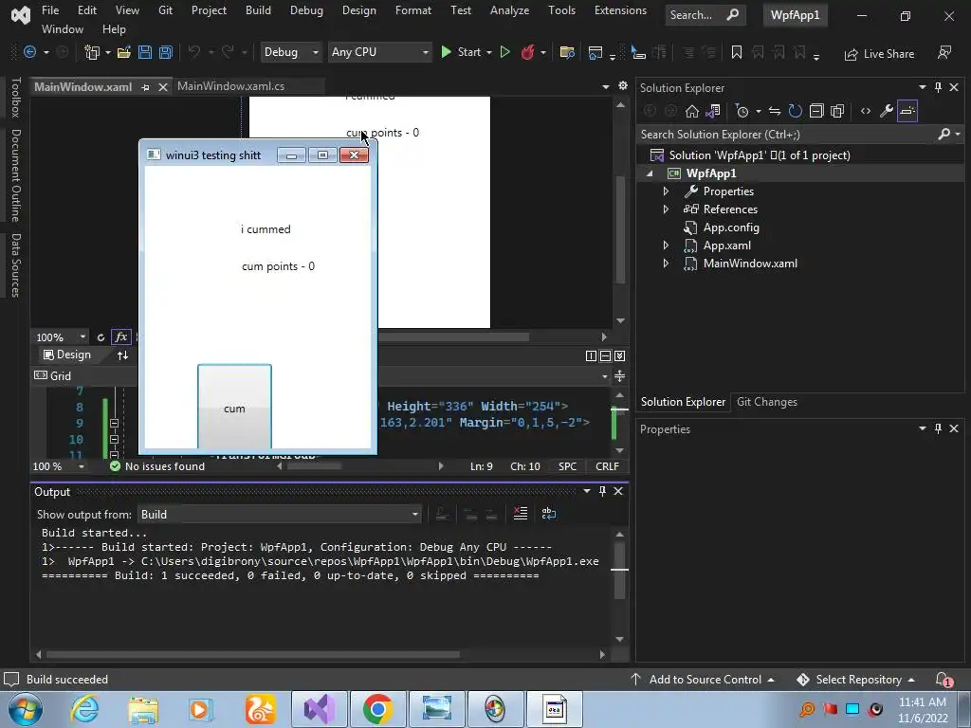Click Select Repository in status bar
The image size is (971, 728).
click(856, 680)
